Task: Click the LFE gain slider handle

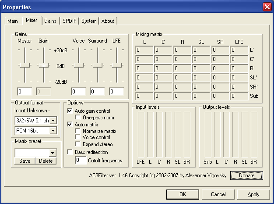Action: (116, 65)
